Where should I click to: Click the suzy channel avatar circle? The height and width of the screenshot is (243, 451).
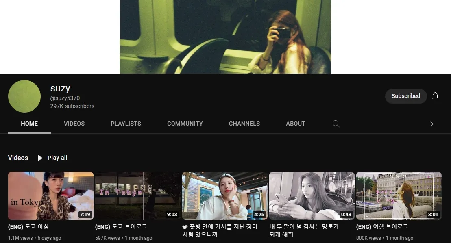coord(24,96)
